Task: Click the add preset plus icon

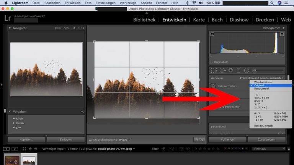Action: (82, 112)
